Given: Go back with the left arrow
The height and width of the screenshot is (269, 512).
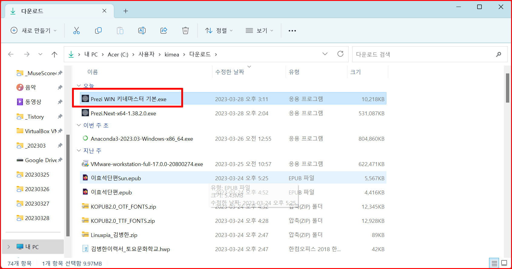Looking at the screenshot, I should (x=11, y=54).
